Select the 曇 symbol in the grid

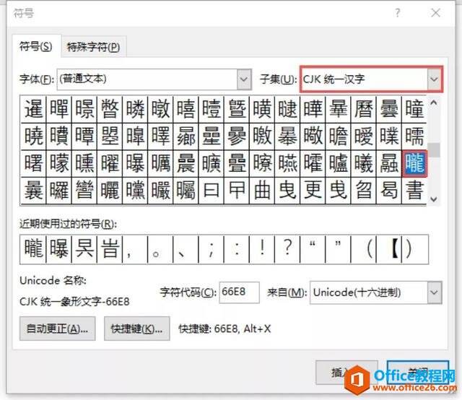[x=388, y=109]
